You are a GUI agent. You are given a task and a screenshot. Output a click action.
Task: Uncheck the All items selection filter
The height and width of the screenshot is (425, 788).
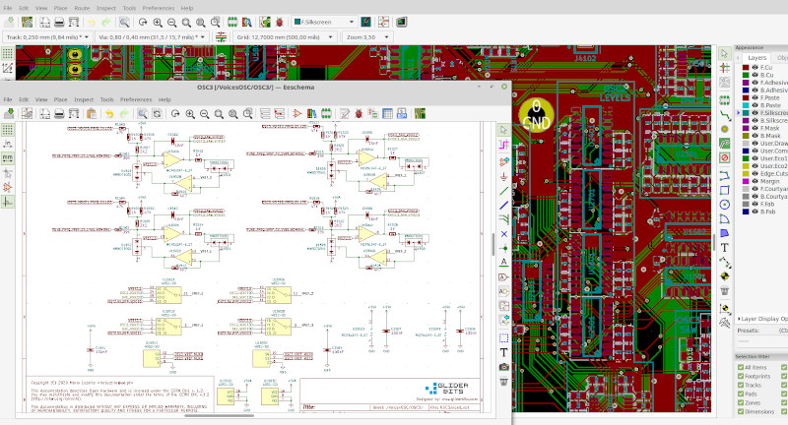point(741,366)
